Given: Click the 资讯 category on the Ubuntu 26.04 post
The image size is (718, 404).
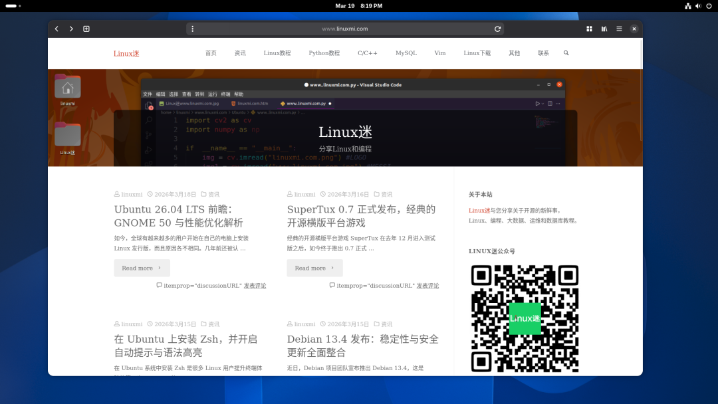Looking at the screenshot, I should point(214,195).
